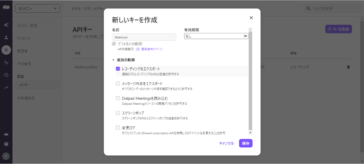Click the user profile icon in sidebar
This screenshot has height=164, width=364.
[x=6, y=37]
